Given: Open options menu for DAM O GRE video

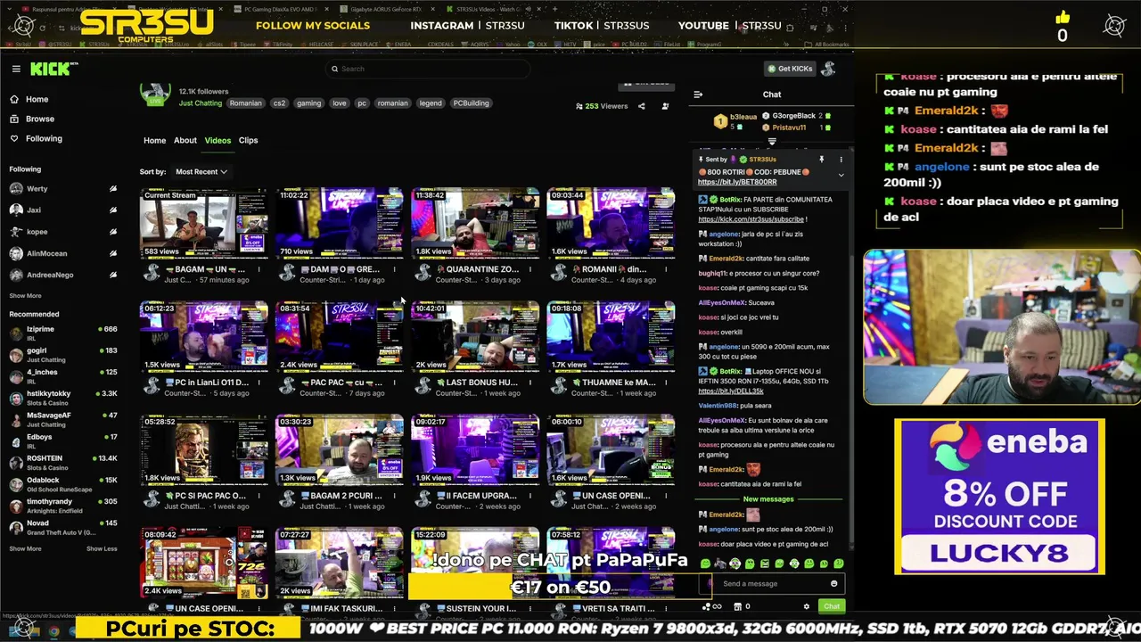Looking at the screenshot, I should point(394,269).
